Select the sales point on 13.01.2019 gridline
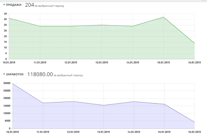The image size is (207, 138). pyautogui.click(x=102, y=25)
